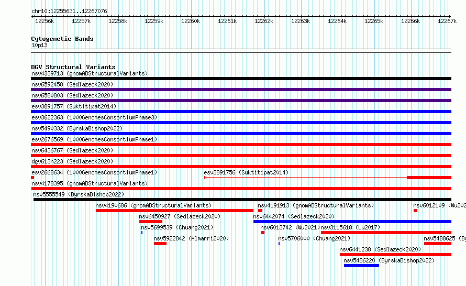Open the nsv6450927 (Sedlazeck2020) label
Viewport: 466px width, 286px height.
click(x=180, y=216)
